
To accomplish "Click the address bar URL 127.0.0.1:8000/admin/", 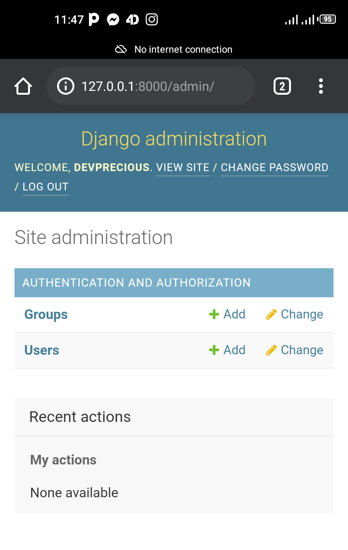I will (148, 87).
